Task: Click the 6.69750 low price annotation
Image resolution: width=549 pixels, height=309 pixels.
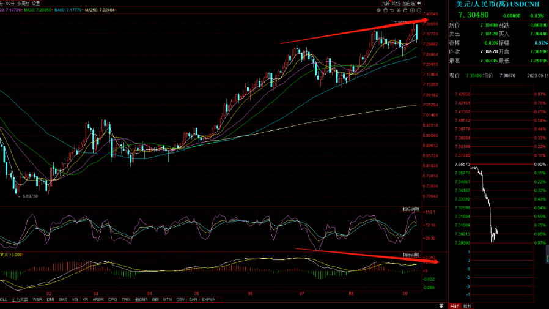Action: 30,196
